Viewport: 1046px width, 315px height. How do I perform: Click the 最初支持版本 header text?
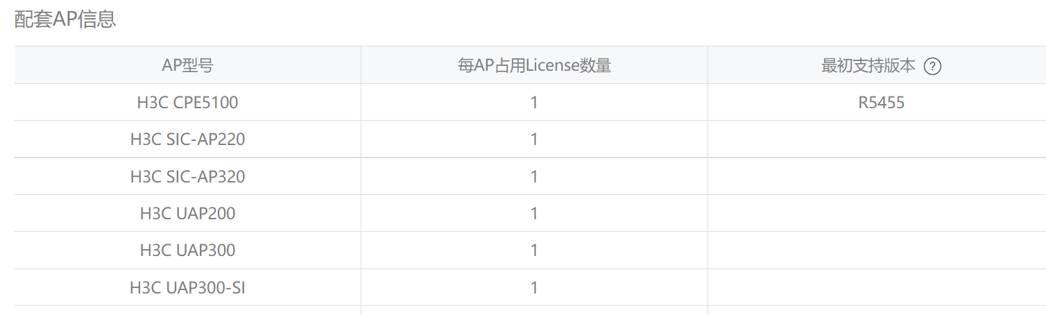[868, 66]
